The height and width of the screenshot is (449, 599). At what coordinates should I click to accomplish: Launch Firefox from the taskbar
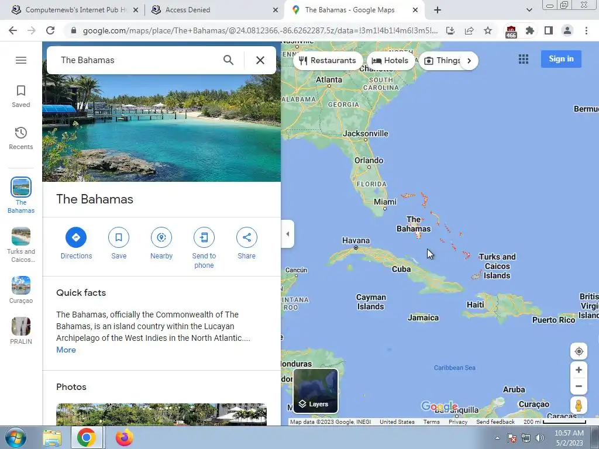click(124, 438)
